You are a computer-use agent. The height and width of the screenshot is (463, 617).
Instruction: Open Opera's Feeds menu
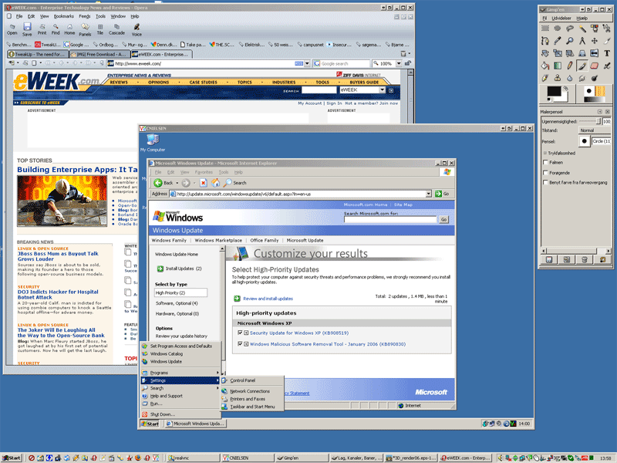[85, 16]
